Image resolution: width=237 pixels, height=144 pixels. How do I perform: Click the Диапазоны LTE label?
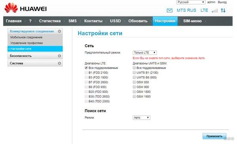point(95,63)
